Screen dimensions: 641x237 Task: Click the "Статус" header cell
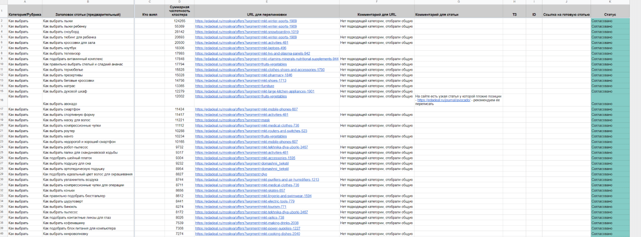(610, 14)
